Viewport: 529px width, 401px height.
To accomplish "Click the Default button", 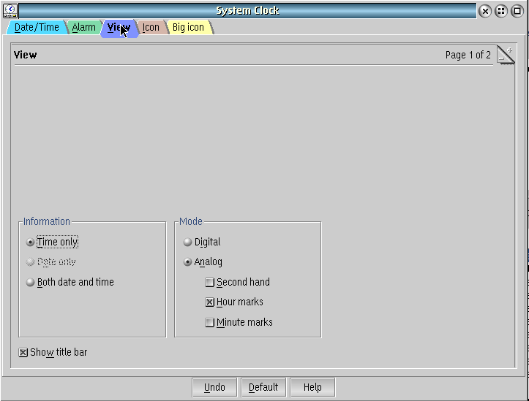I will pos(263,388).
